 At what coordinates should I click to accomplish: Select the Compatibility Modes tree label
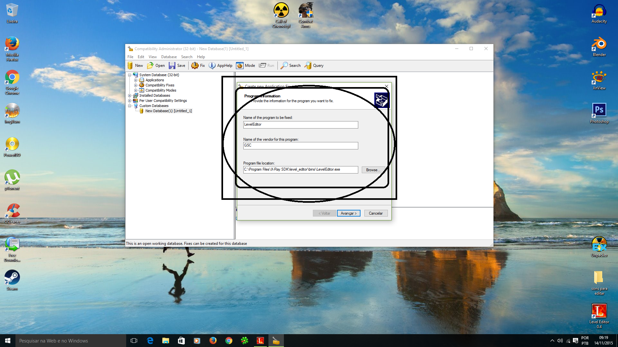161,90
